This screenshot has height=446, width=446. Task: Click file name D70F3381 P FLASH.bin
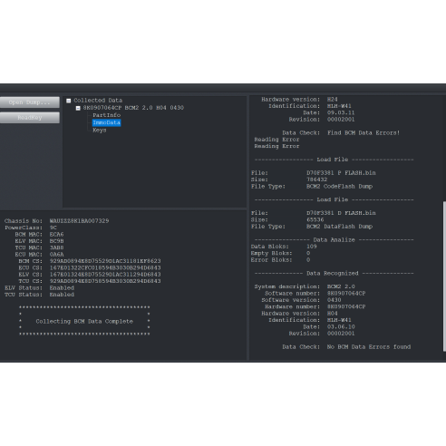point(341,173)
